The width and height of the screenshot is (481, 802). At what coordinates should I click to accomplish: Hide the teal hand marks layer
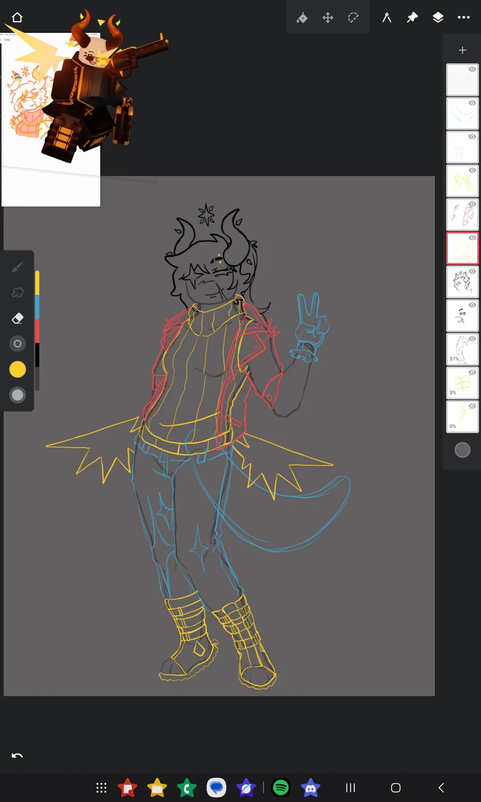click(x=472, y=137)
